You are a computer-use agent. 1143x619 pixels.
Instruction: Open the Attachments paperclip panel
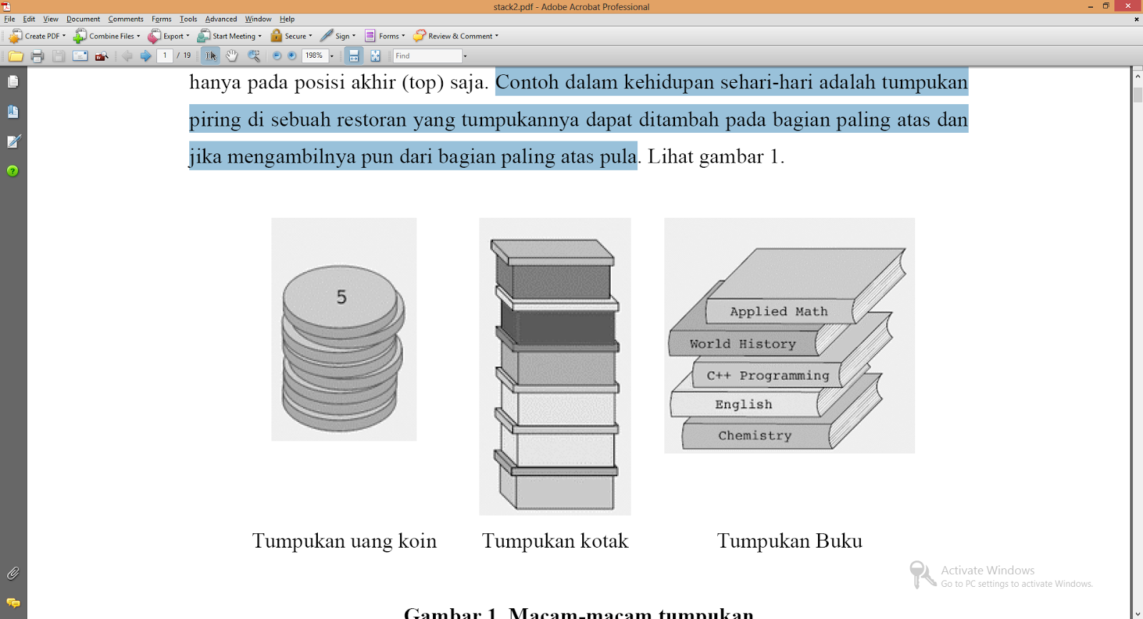tap(13, 573)
